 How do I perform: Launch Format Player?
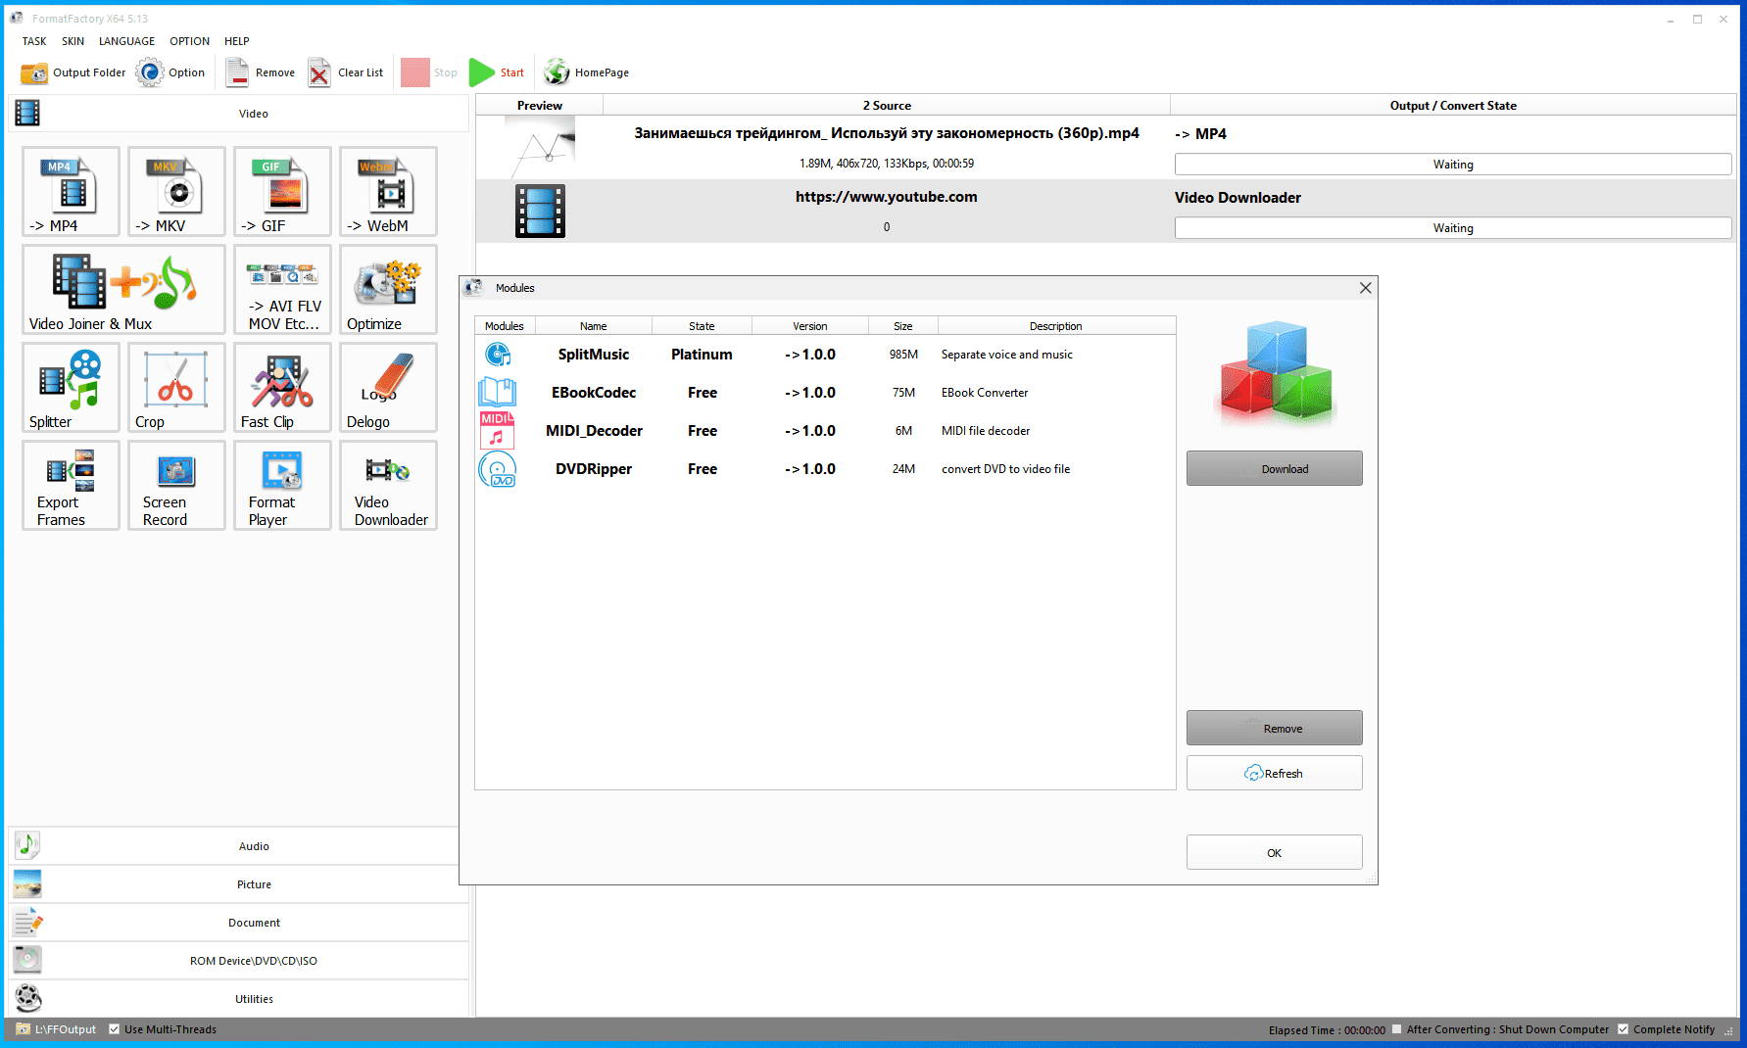click(x=282, y=485)
